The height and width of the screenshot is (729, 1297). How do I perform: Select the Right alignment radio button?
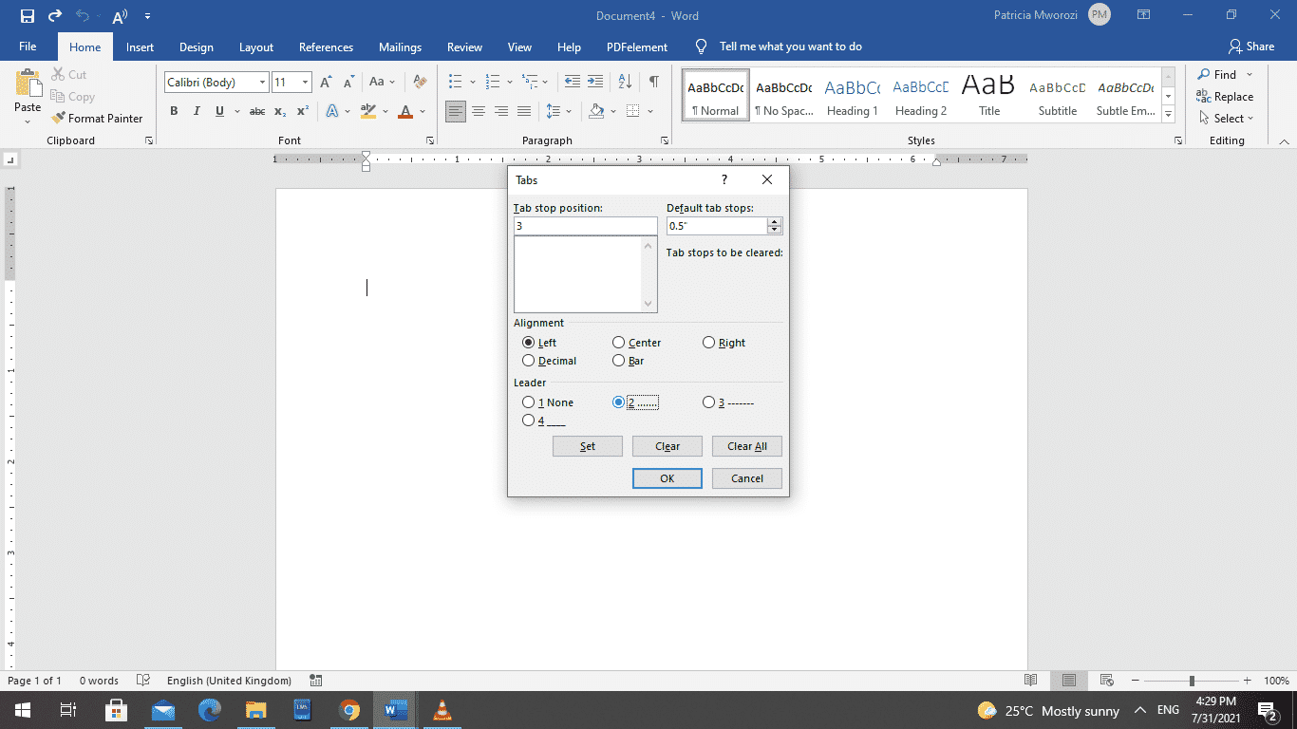click(708, 342)
